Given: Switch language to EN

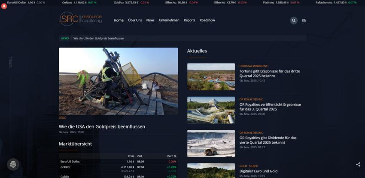Looking at the screenshot, I should coord(304,21).
